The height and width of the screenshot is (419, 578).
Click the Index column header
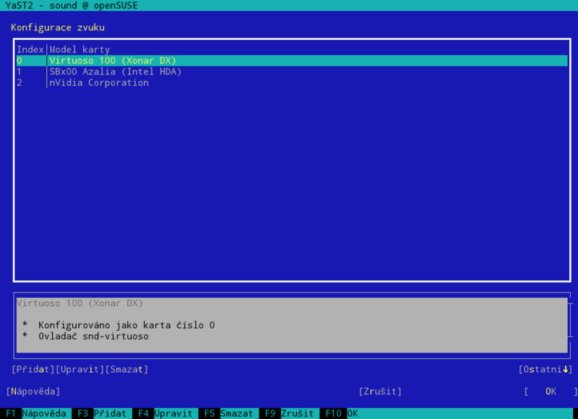(30, 49)
